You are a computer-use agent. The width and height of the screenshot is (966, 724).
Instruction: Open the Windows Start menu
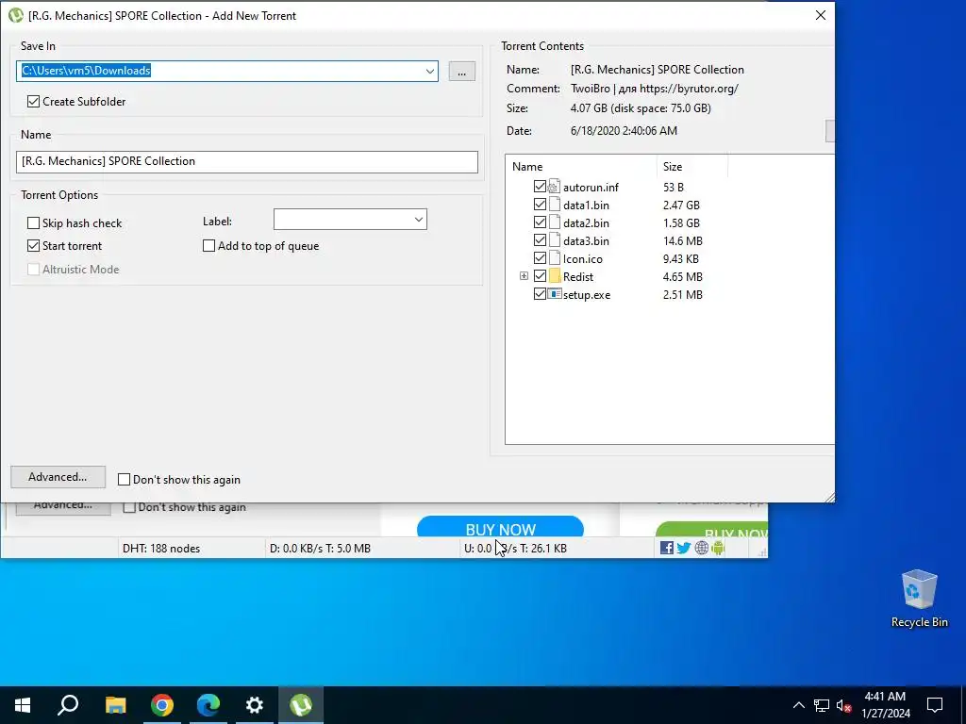coord(23,705)
